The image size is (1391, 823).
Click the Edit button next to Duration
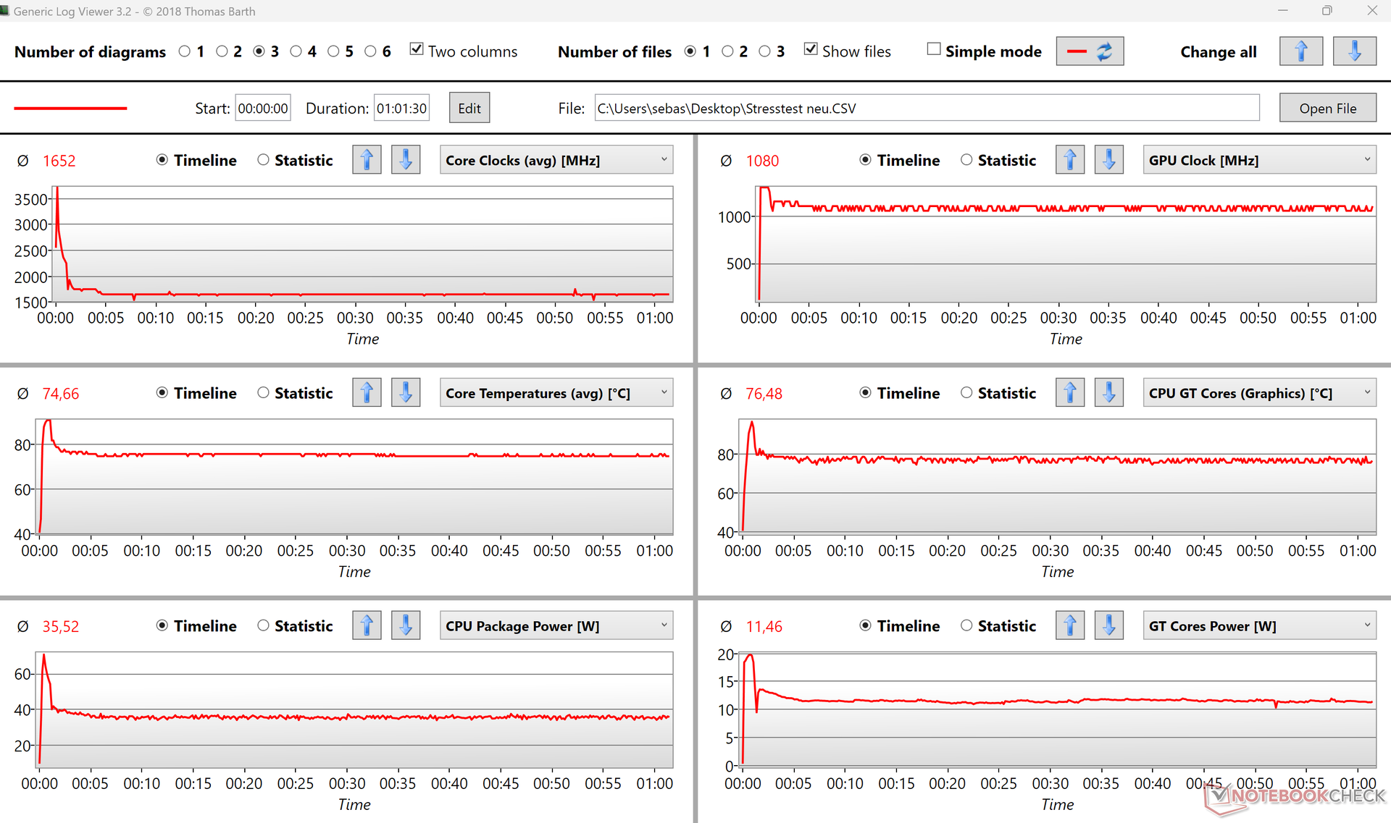click(x=469, y=108)
